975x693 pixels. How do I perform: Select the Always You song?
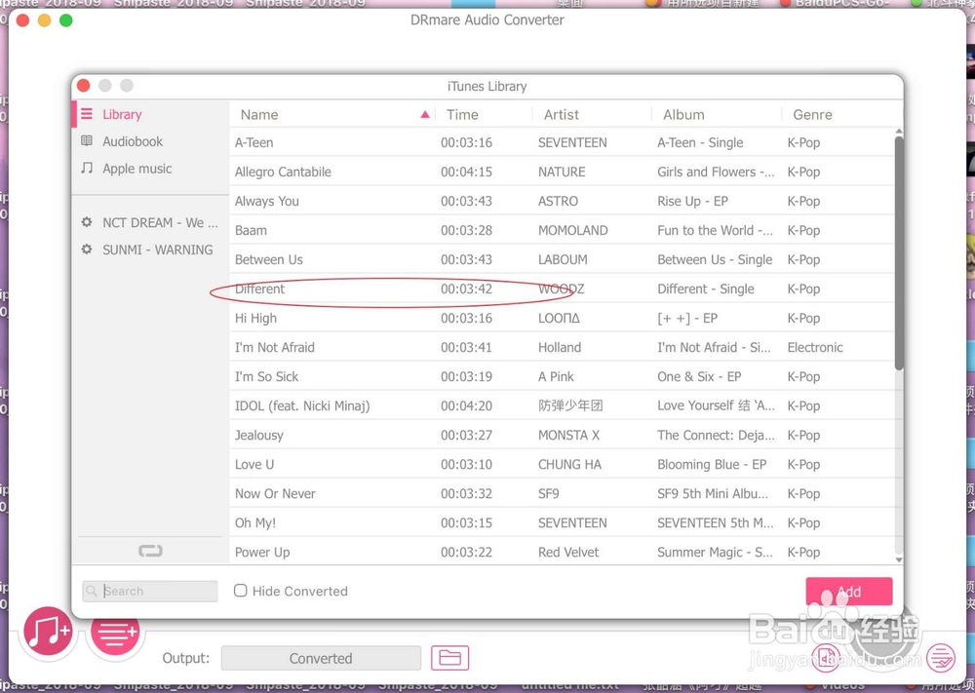tap(562, 201)
